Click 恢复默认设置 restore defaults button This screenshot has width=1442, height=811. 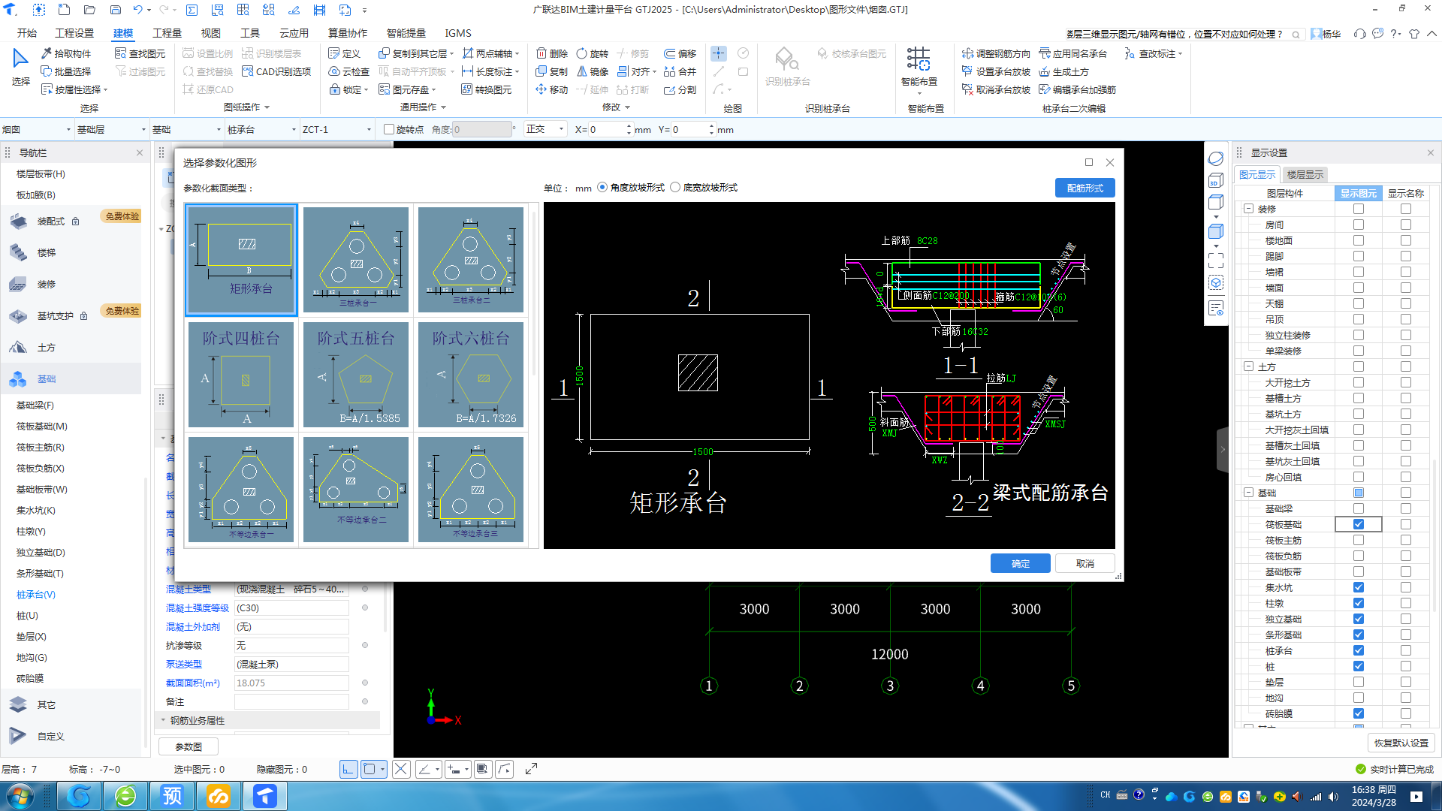click(1401, 743)
